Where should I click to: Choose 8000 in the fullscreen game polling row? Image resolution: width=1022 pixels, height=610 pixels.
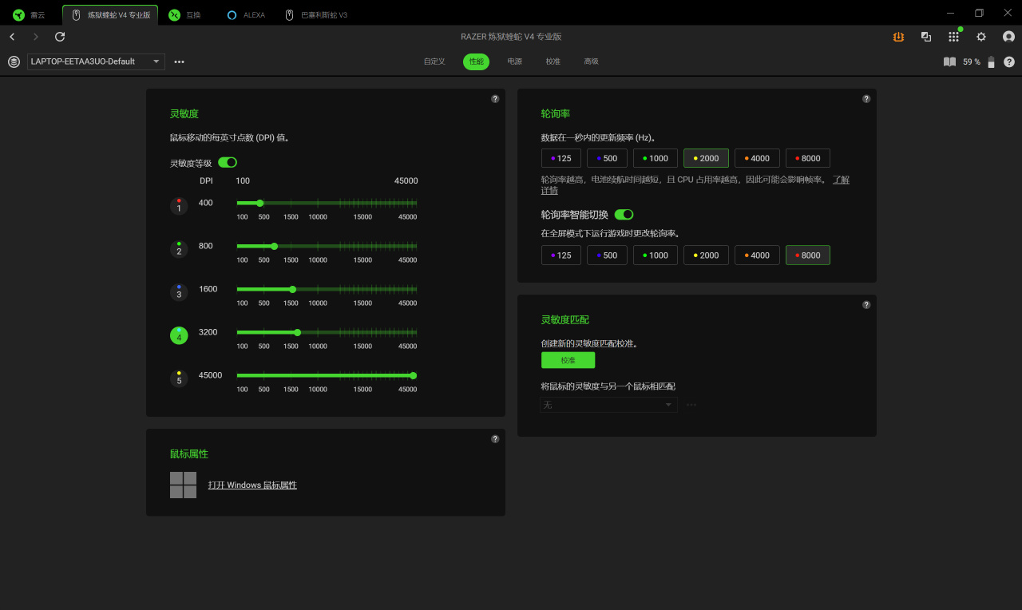(x=808, y=255)
